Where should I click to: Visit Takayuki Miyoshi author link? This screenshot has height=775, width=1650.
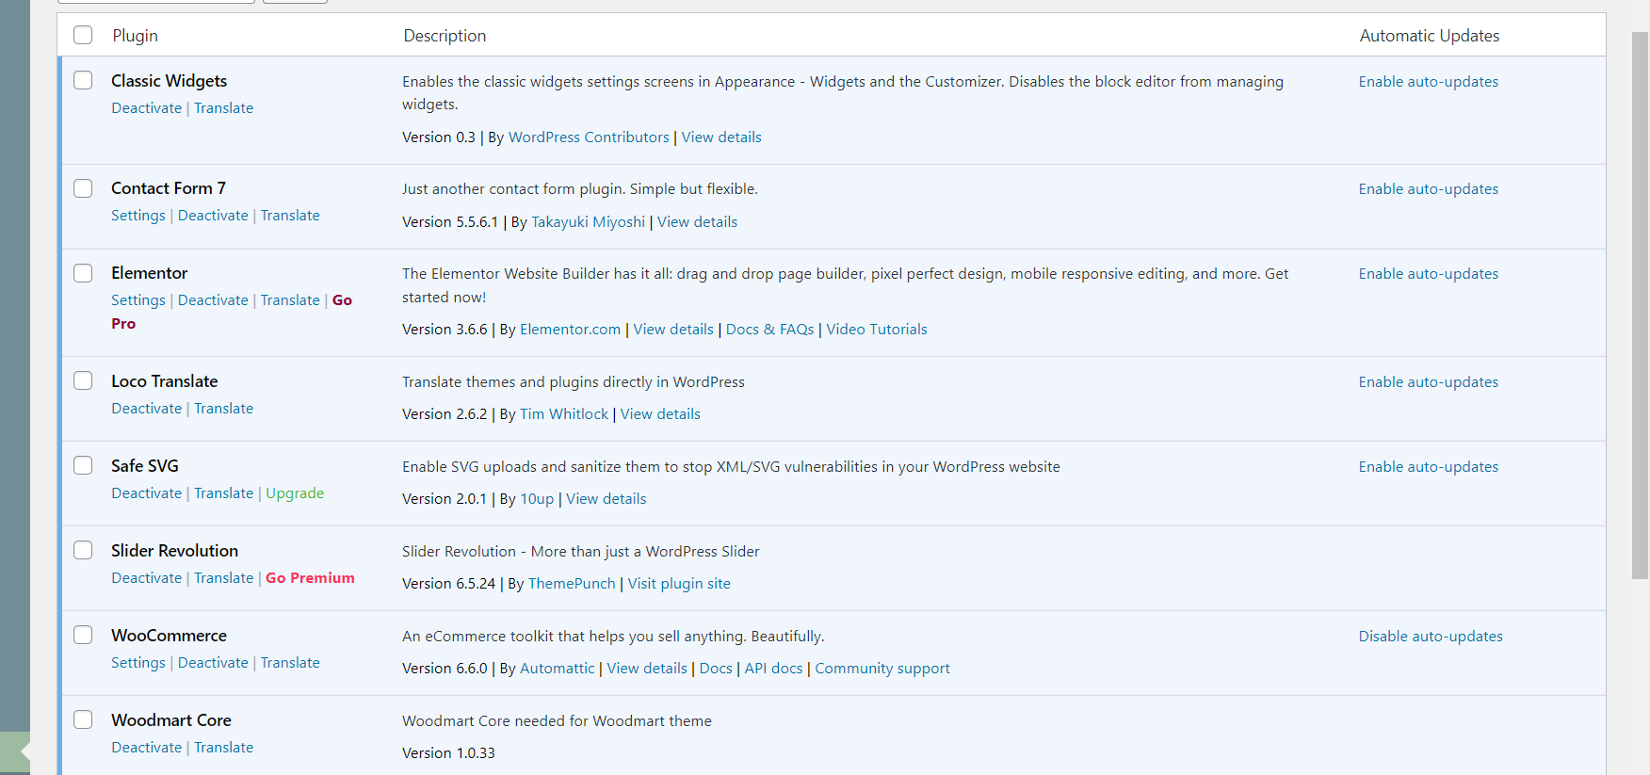(589, 222)
